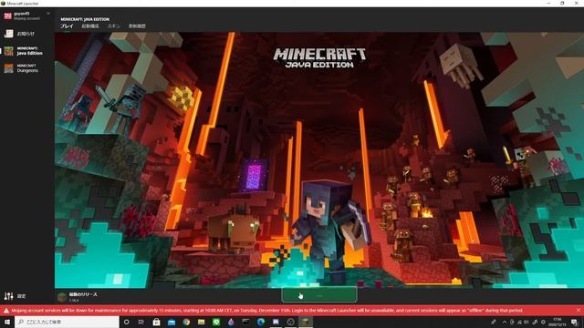Screen dimensions: 584x328
Task: Open the 設定 settings at sidebar bottom
Action: click(15, 296)
